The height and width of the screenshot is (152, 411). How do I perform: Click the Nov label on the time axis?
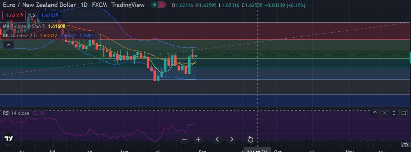[x=350, y=151]
